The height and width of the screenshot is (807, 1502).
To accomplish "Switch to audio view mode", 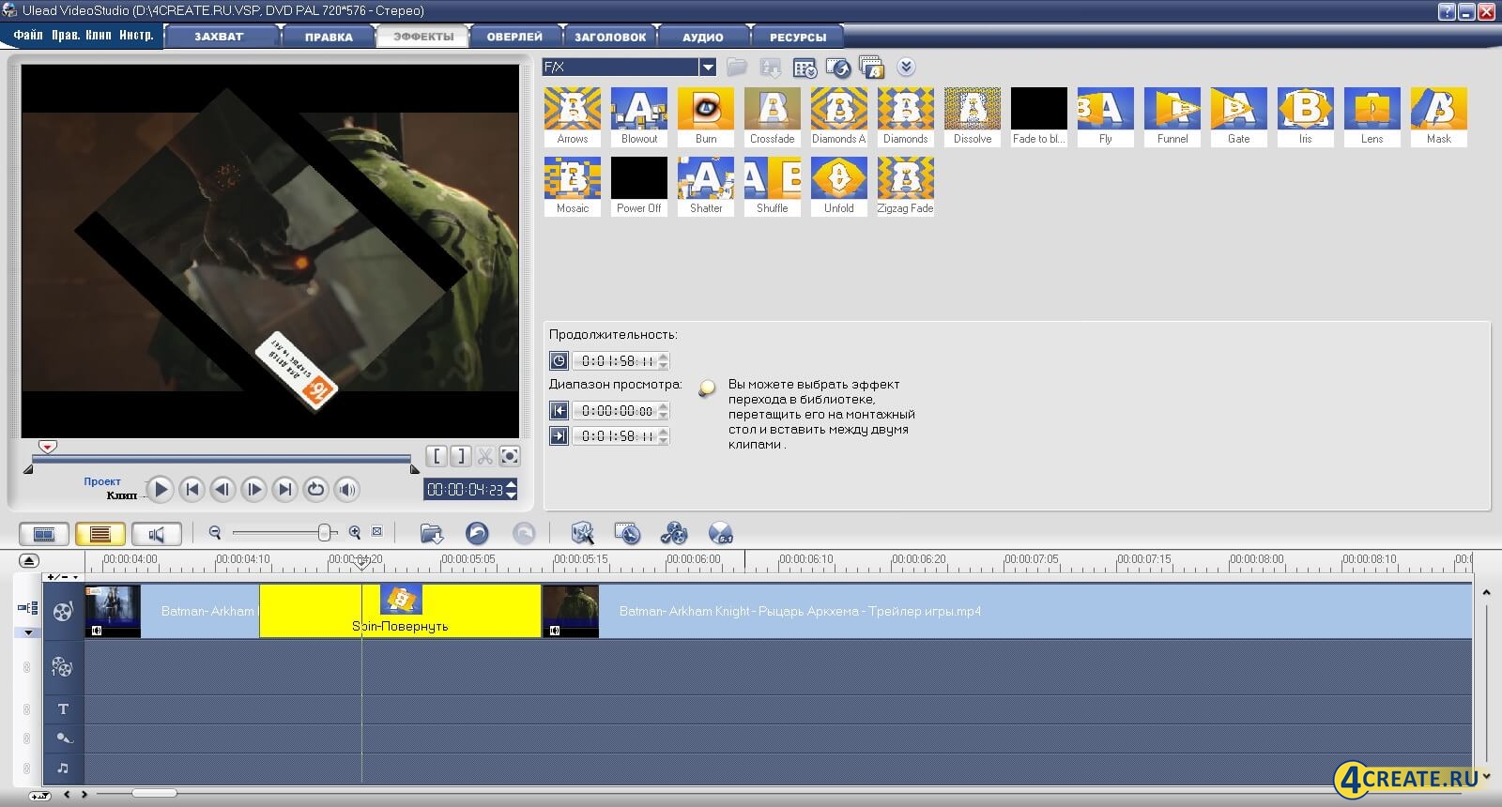I will click(x=156, y=534).
